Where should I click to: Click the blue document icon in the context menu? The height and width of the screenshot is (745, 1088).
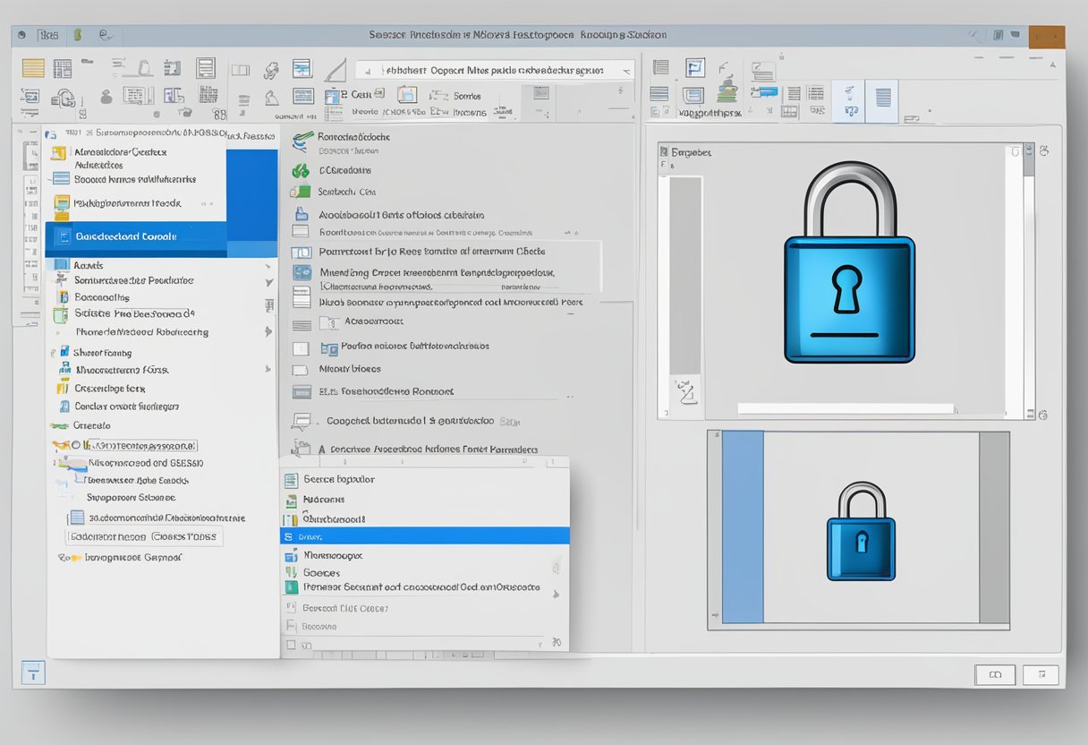[x=293, y=480]
